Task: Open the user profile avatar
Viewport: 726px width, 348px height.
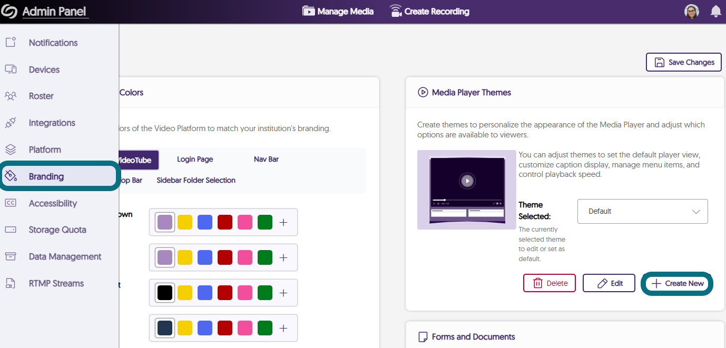Action: [x=692, y=12]
